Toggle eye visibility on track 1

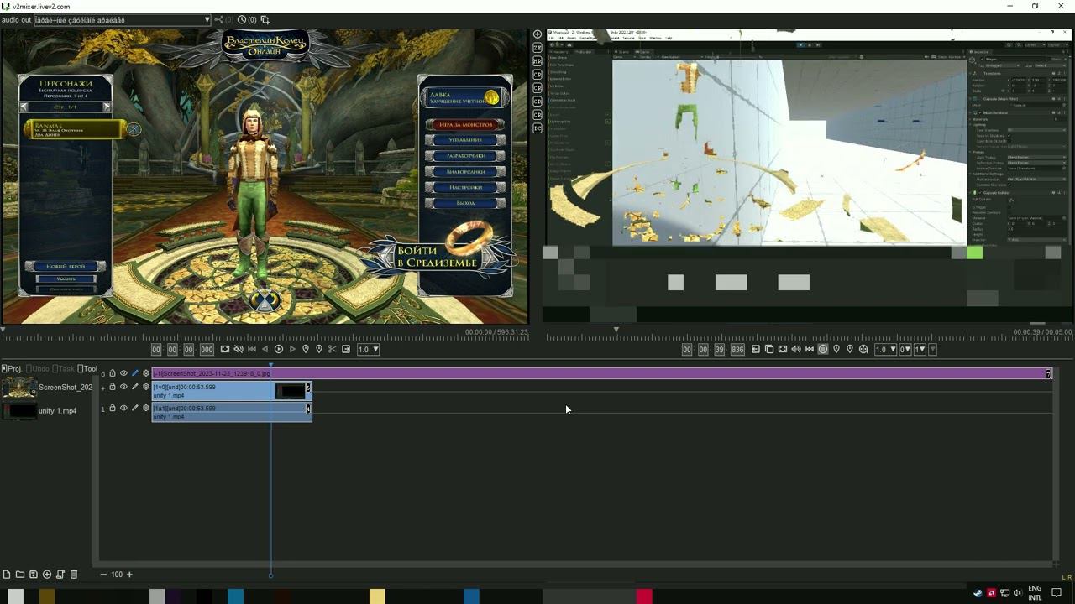click(123, 409)
